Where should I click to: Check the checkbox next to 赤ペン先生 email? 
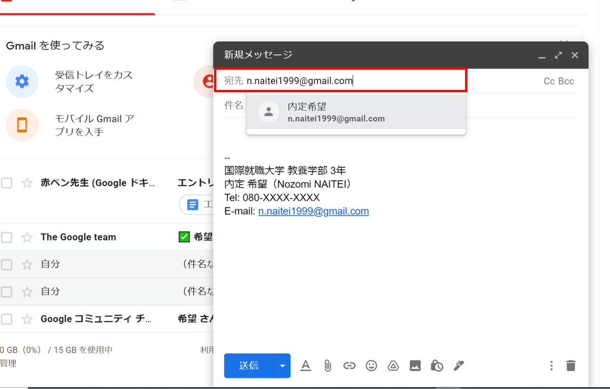(8, 183)
